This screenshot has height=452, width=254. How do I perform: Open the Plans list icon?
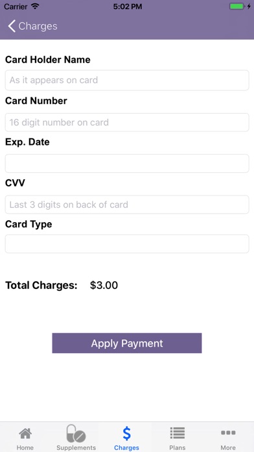tap(177, 433)
